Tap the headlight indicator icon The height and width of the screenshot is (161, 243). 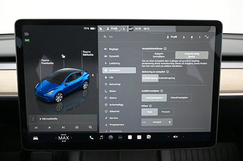coord(27,34)
